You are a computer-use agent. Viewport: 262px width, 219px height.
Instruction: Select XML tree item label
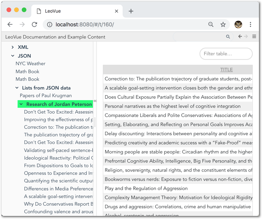23,47
